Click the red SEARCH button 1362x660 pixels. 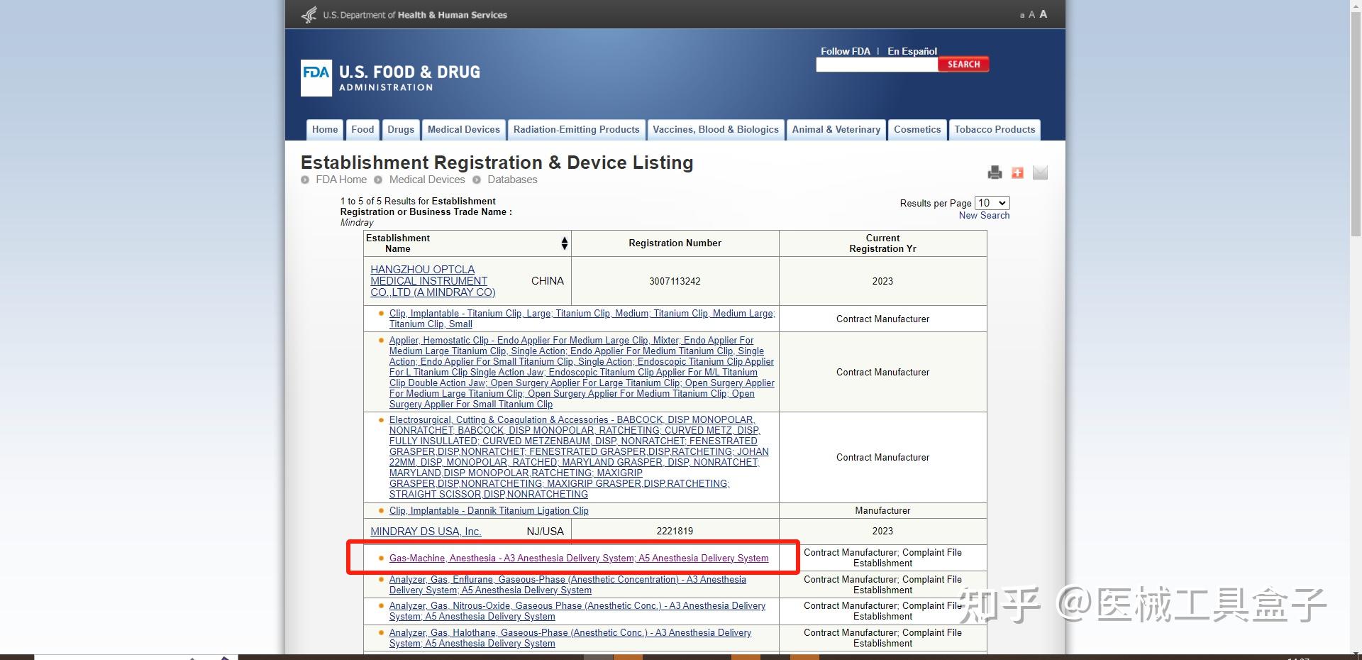point(963,65)
